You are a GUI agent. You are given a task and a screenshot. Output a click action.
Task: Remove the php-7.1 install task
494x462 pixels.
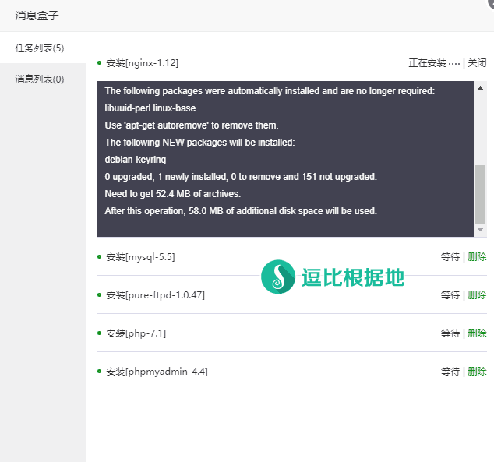click(x=477, y=333)
